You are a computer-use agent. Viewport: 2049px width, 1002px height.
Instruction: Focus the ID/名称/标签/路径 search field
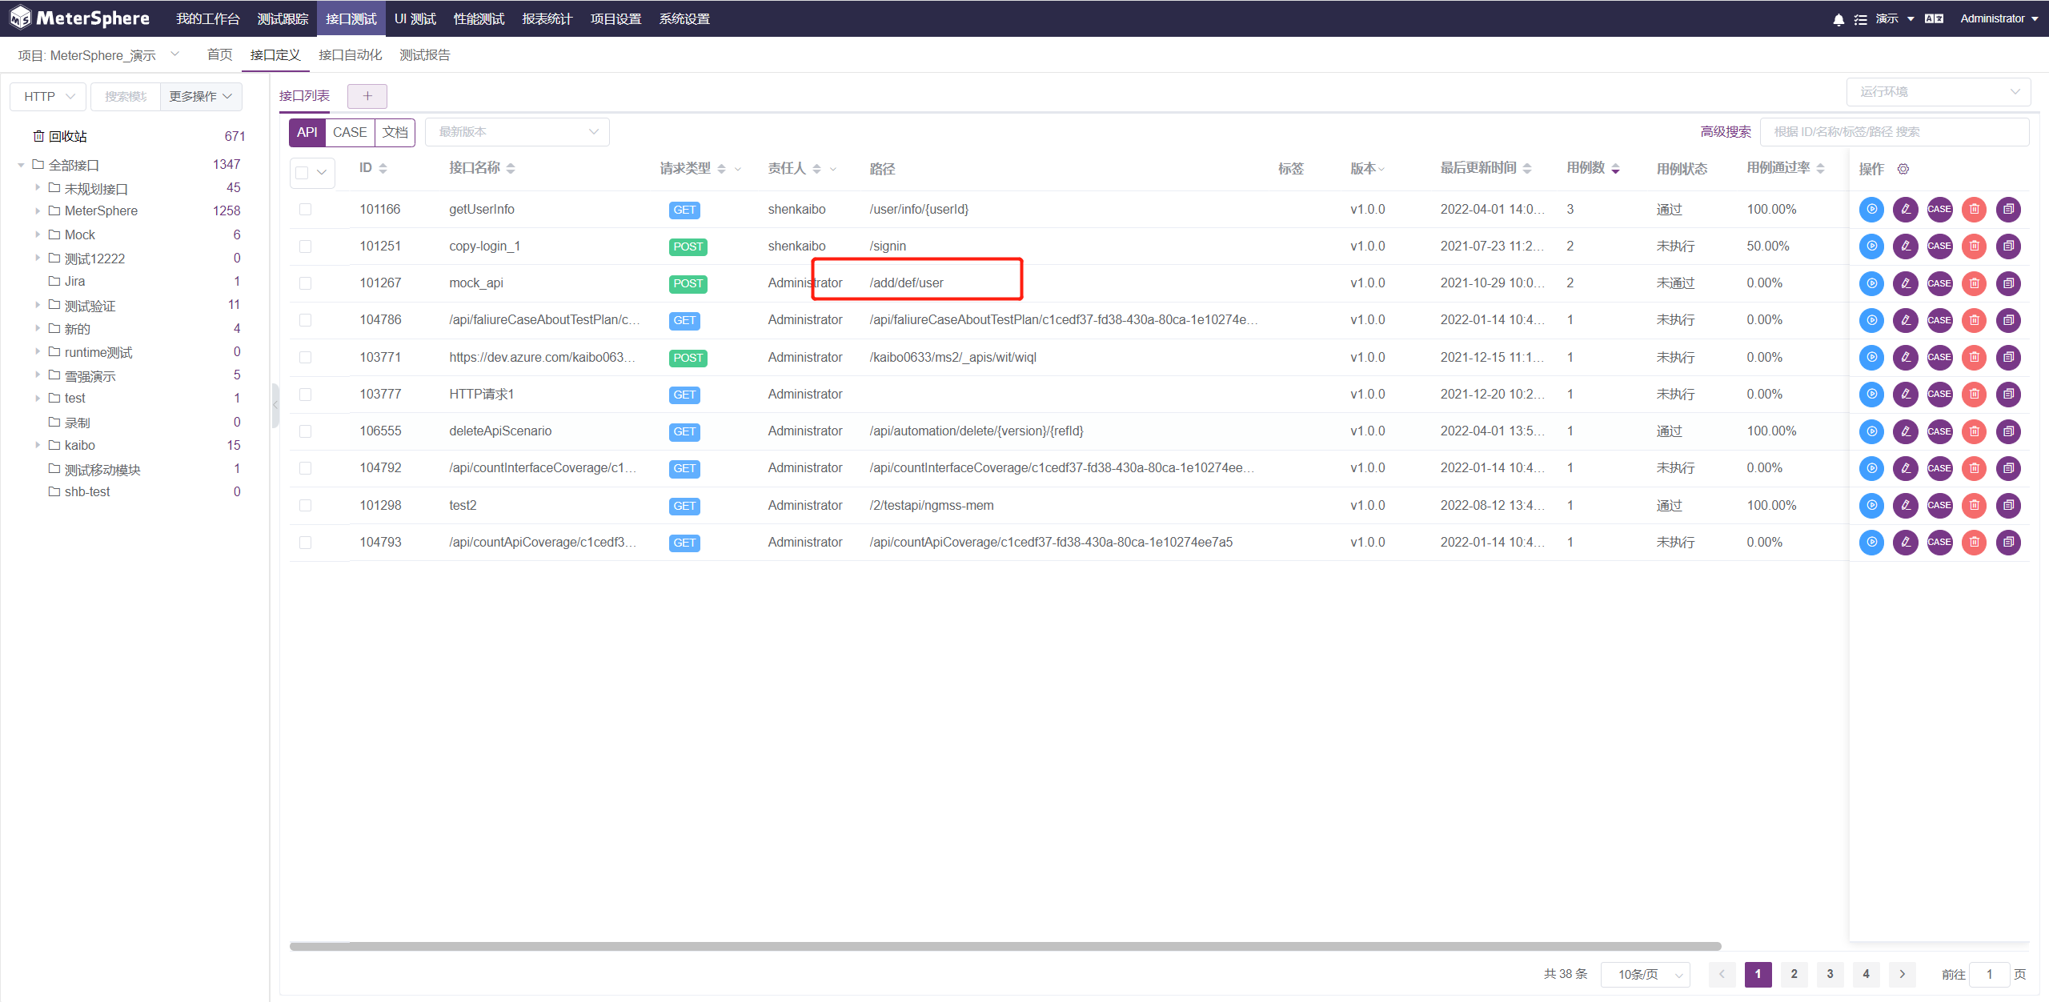[x=1894, y=132]
